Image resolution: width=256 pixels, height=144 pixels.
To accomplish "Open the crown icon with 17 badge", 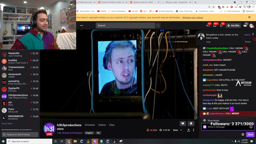I will tap(245, 25).
